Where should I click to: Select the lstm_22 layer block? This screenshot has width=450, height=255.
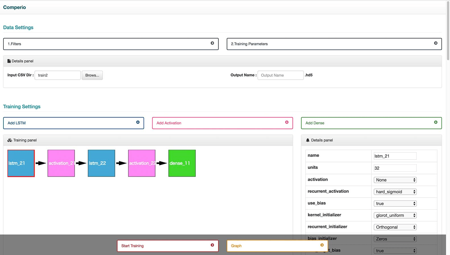coord(101,163)
